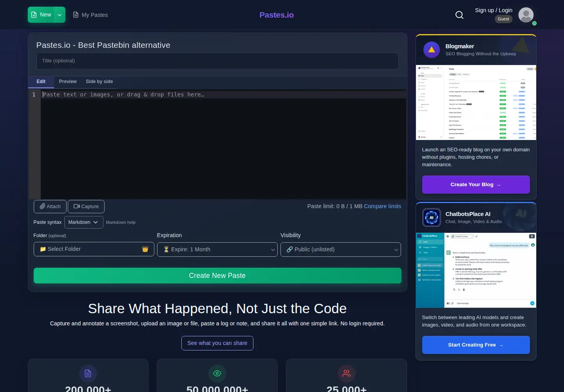
Task: Click the Create Your Blog button
Action: pos(476,185)
